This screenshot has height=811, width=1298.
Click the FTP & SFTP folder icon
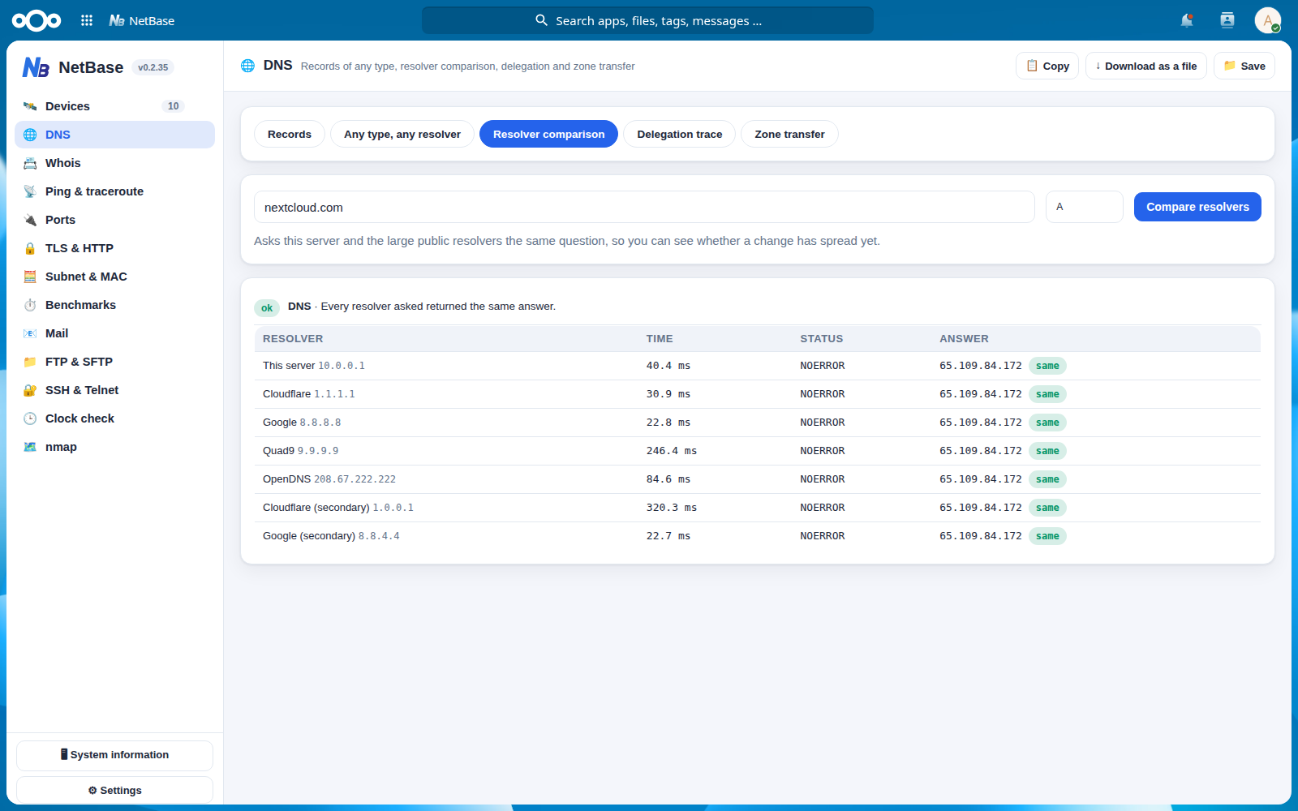30,362
